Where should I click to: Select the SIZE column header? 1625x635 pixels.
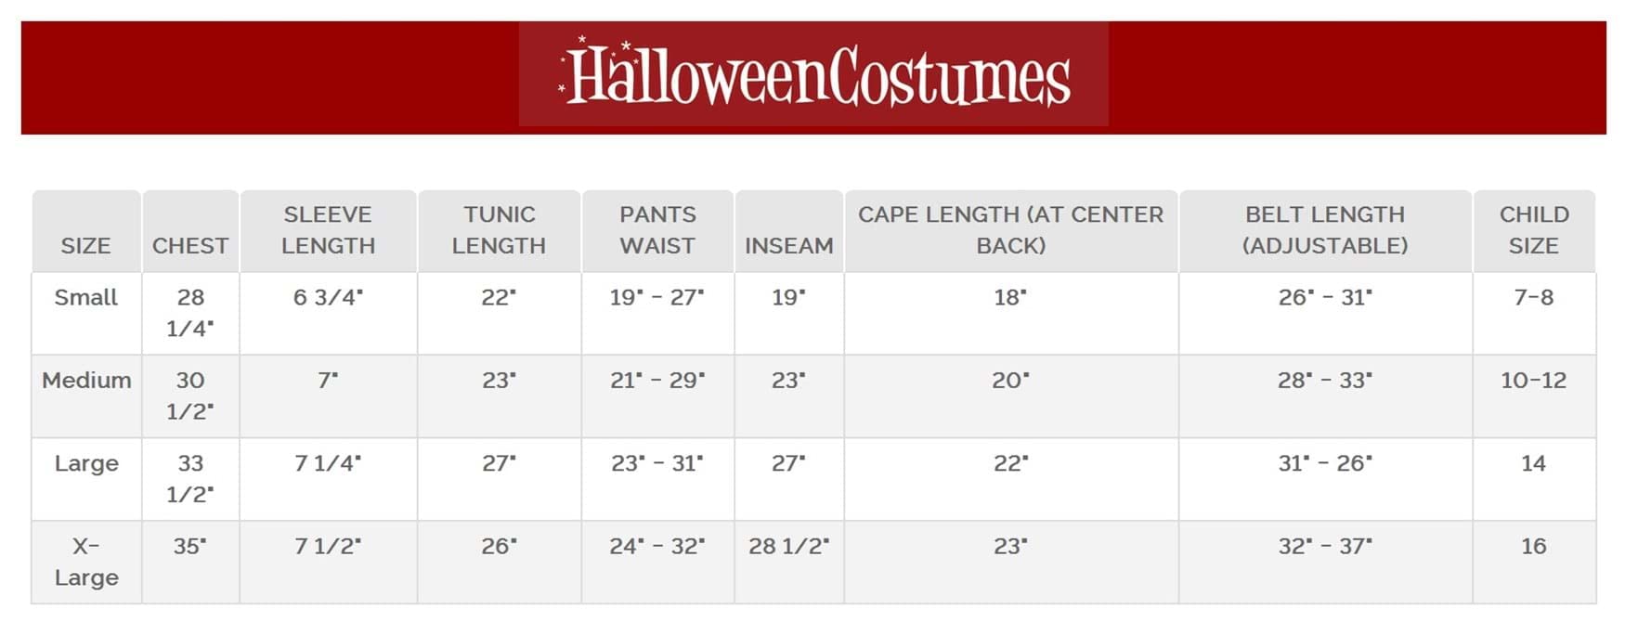[85, 245]
